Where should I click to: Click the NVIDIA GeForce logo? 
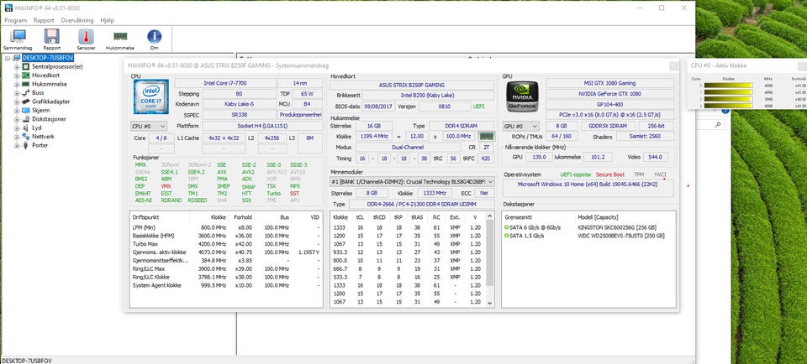pos(522,96)
